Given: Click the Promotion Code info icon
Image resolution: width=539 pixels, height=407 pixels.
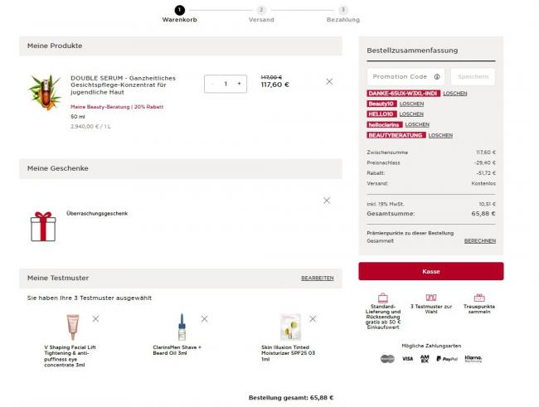Looking at the screenshot, I should point(437,76).
